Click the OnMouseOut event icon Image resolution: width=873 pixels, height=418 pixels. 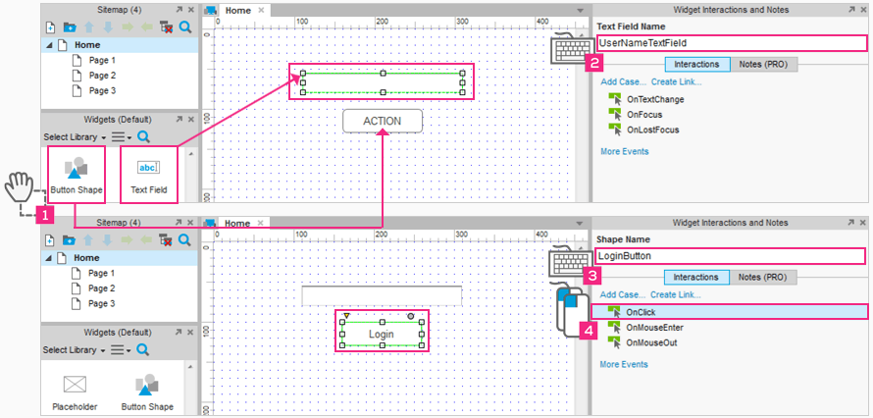615,341
